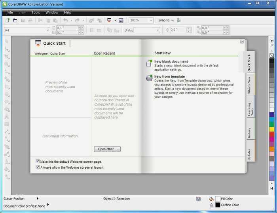
Task: Click the Outline Color pen icon in status bar
Action: (211, 205)
